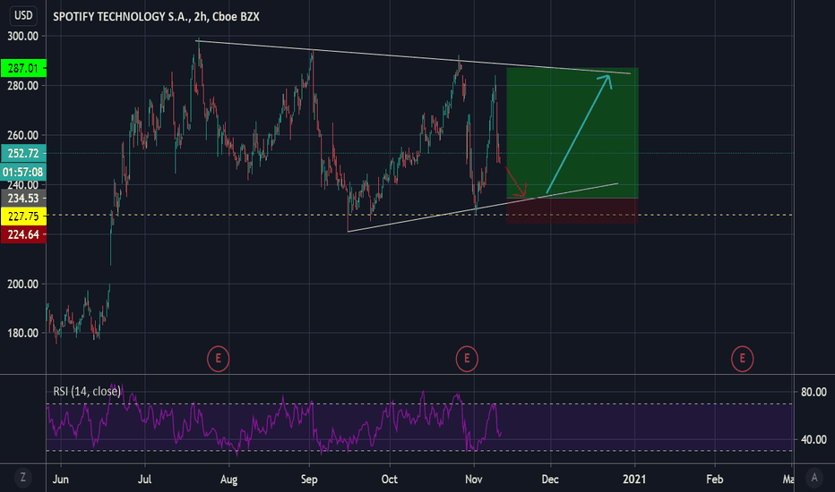835x492 pixels.
Task: Click the 2021 label on time axis
Action: [x=634, y=479]
